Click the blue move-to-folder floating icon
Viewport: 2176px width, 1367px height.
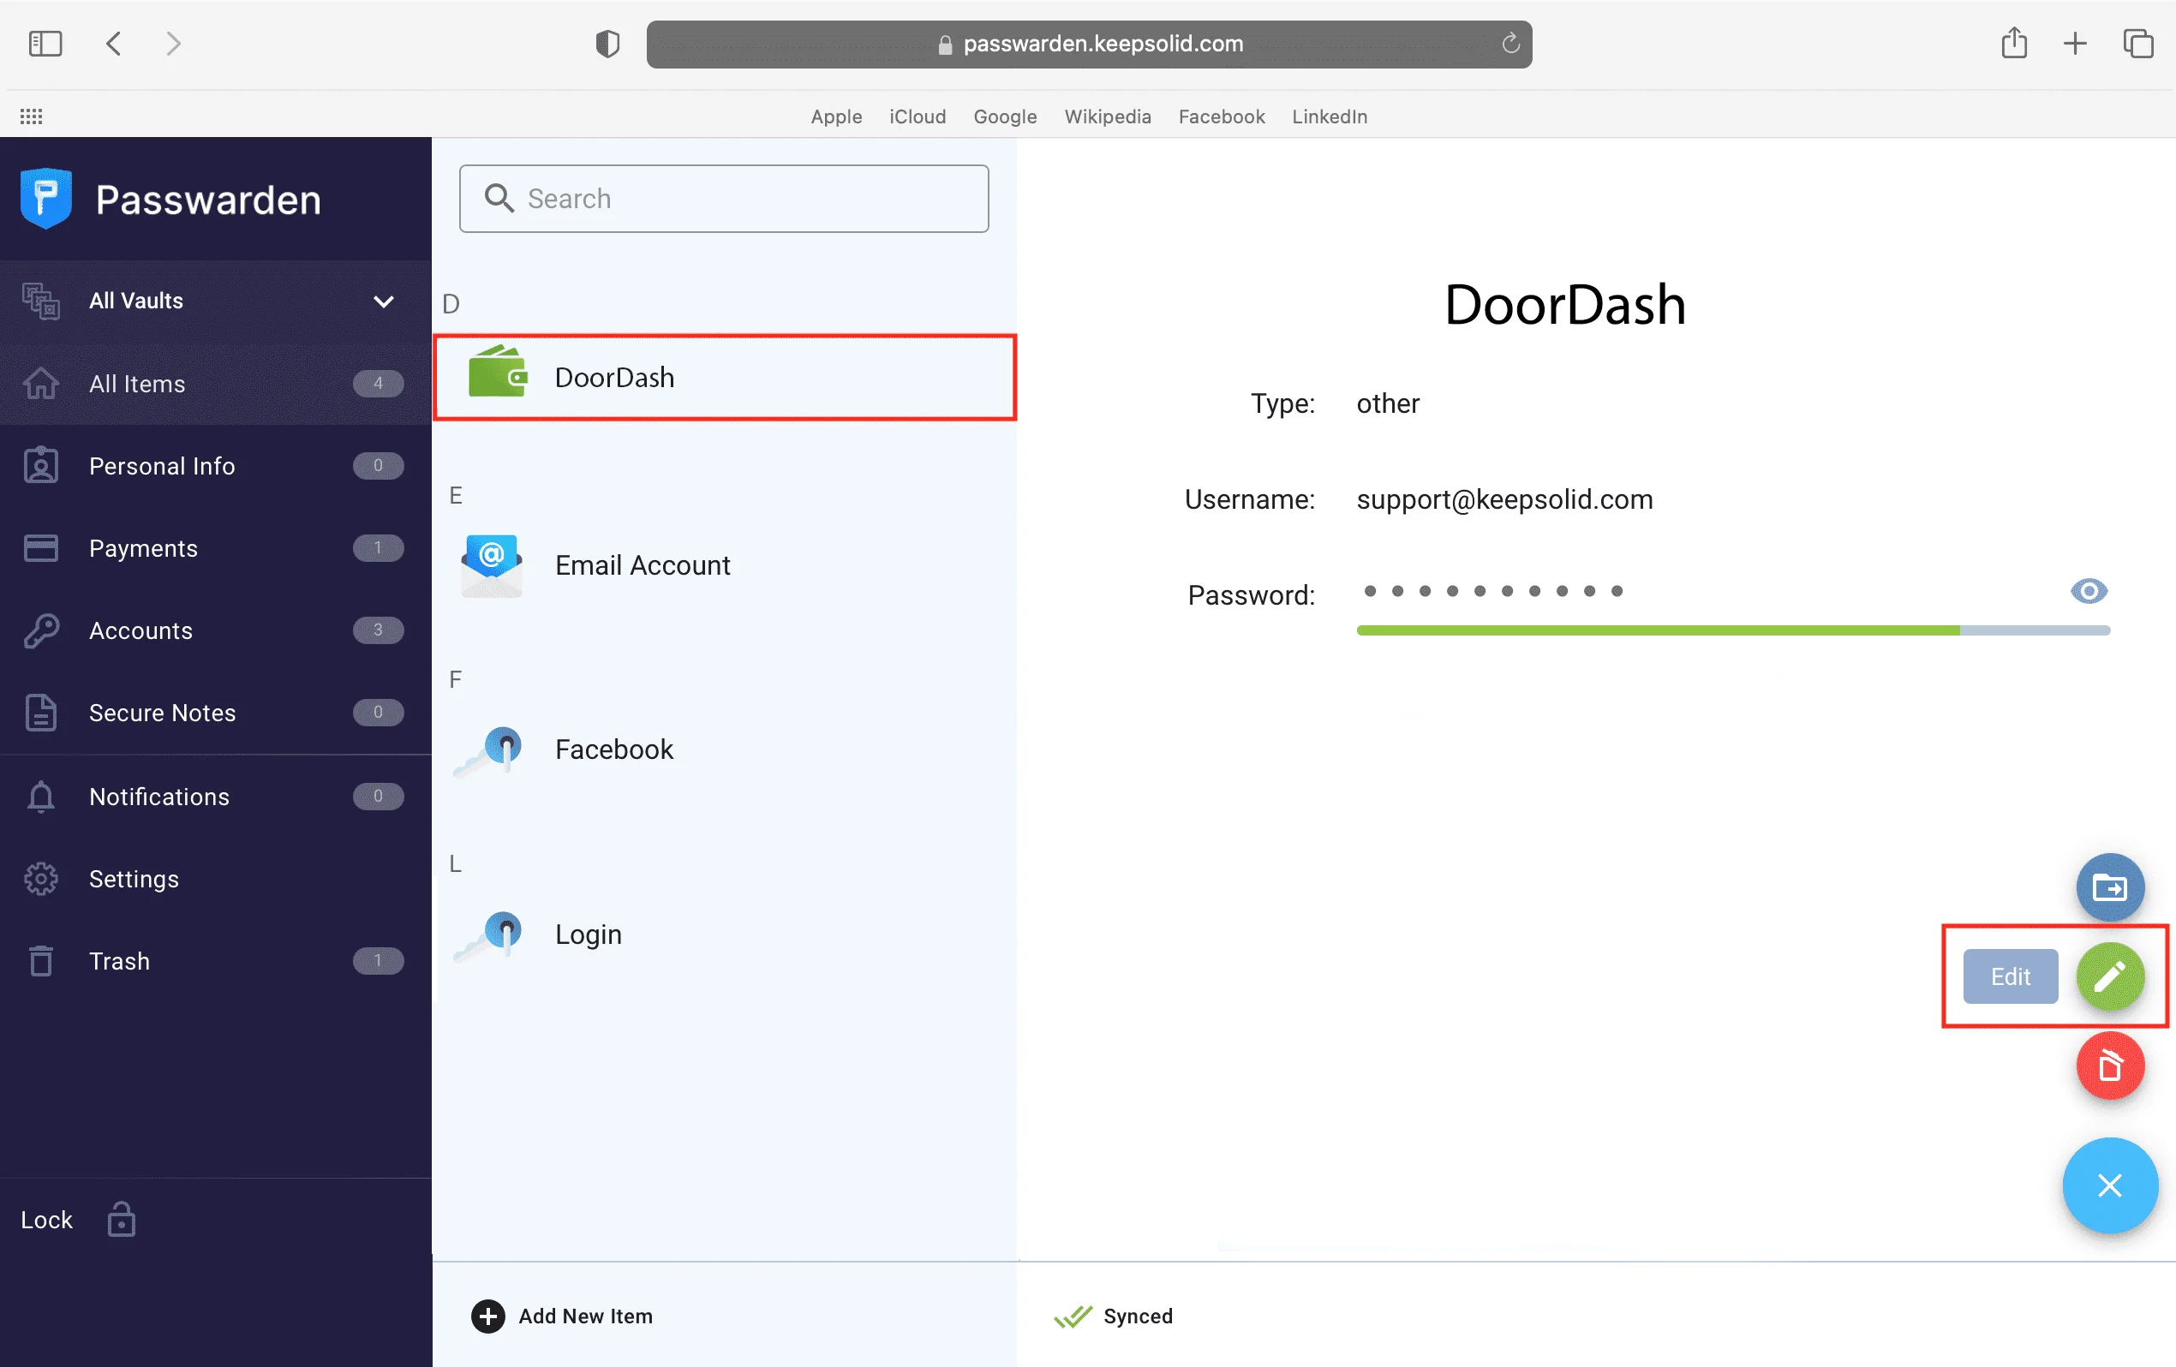[2109, 887]
